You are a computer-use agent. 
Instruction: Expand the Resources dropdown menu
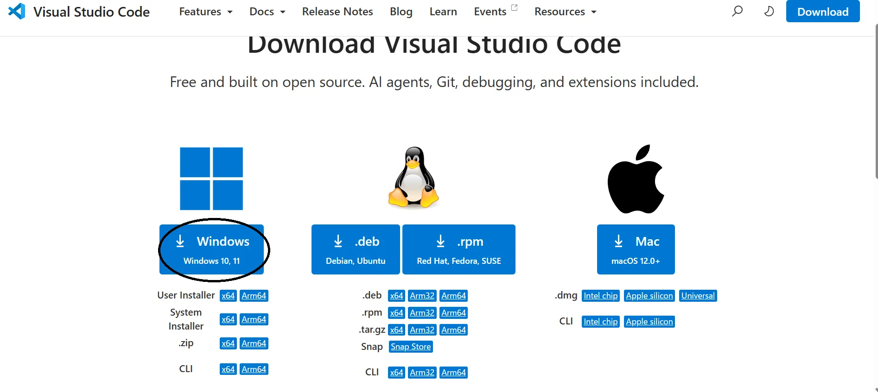(x=566, y=12)
